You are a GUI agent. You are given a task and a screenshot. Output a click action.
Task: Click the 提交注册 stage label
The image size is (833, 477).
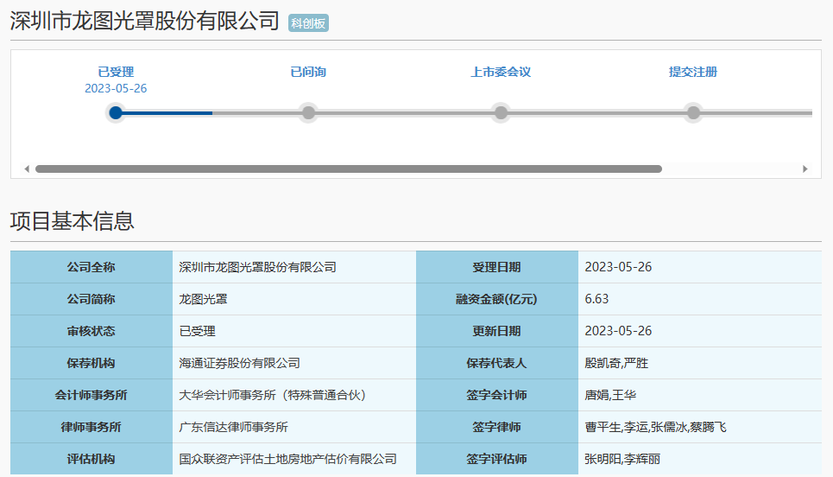693,72
